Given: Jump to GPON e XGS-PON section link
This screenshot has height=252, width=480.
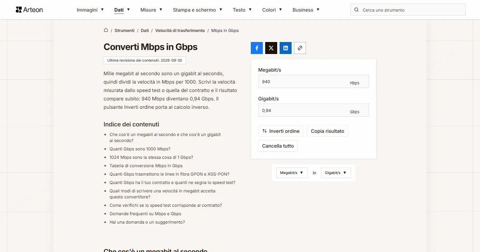Looking at the screenshot, I should tap(170, 174).
